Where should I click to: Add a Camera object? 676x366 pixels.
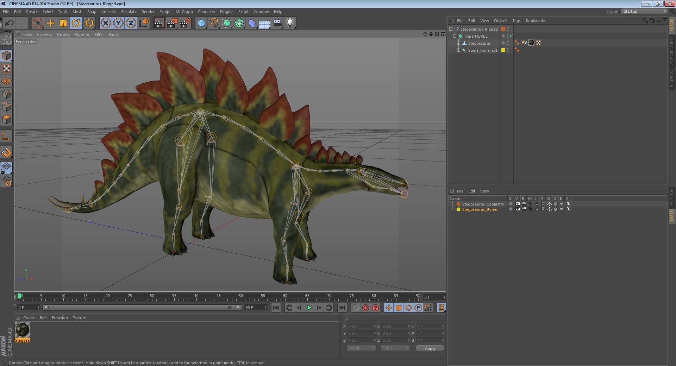[x=278, y=23]
